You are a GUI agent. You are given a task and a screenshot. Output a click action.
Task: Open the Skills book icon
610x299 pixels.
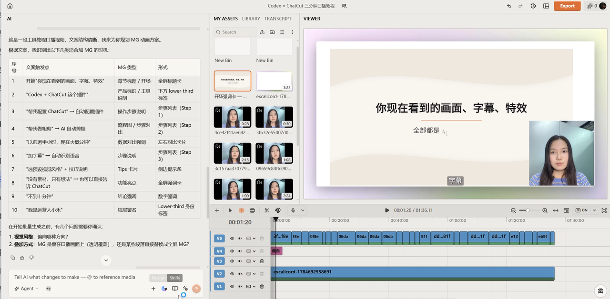(x=175, y=289)
